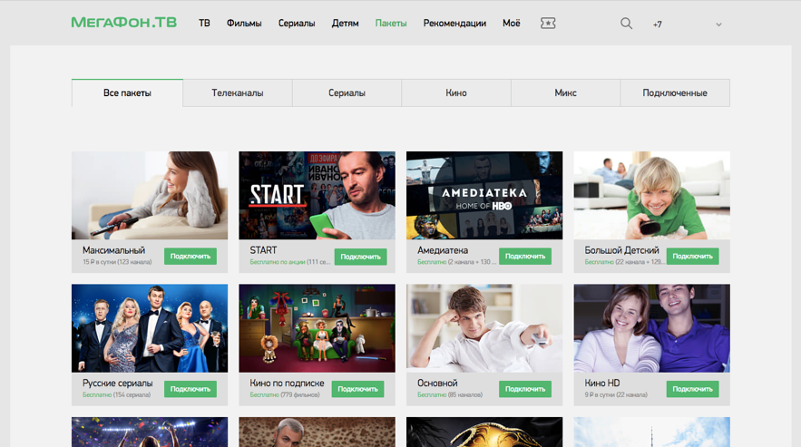The height and width of the screenshot is (447, 801).
Task: Open the ТВ menu item
Action: click(x=204, y=23)
